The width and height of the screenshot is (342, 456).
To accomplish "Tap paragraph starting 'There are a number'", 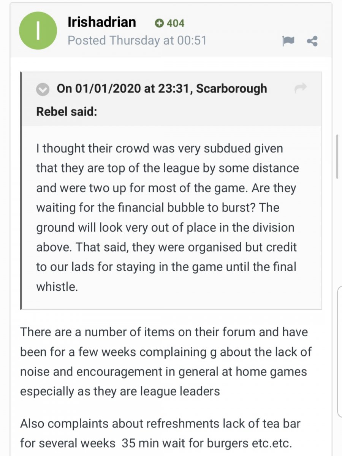I will [166, 362].
